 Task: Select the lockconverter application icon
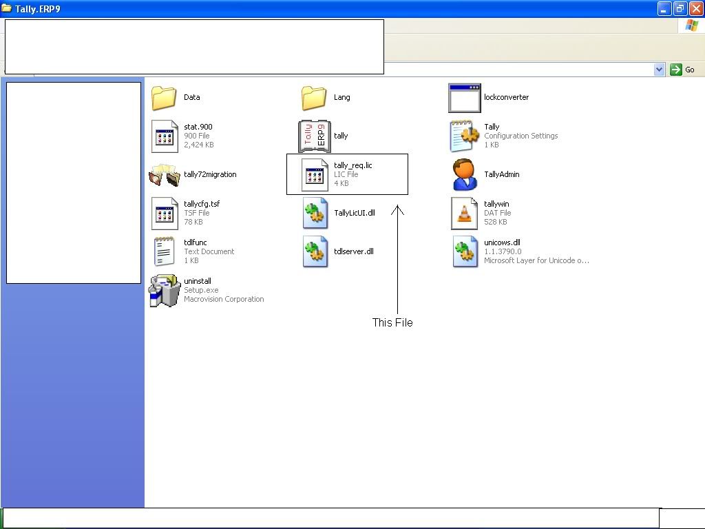(x=465, y=98)
